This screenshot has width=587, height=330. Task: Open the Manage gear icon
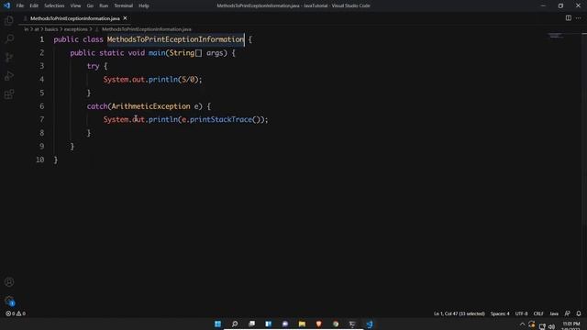pos(9,300)
